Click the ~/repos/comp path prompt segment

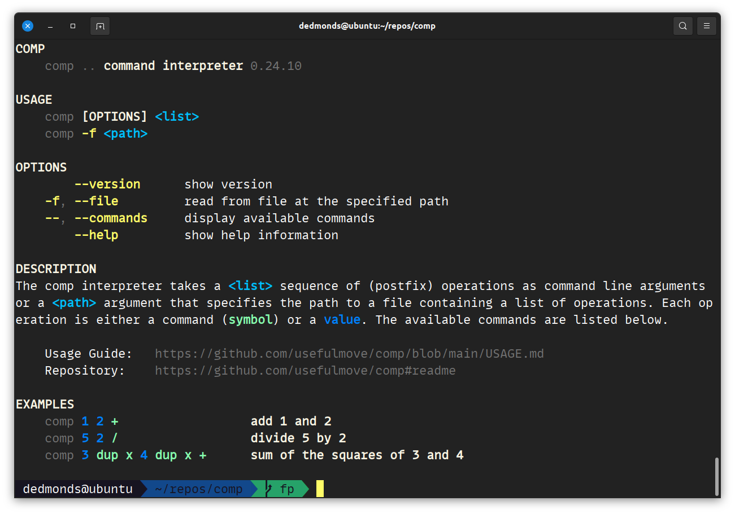[x=198, y=489]
